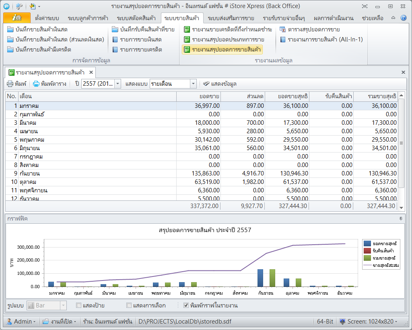The height and width of the screenshot is (330, 412).
Task: Switch to the ระบบลูกค้าการค้า ribbon tab
Action: click(x=88, y=18)
